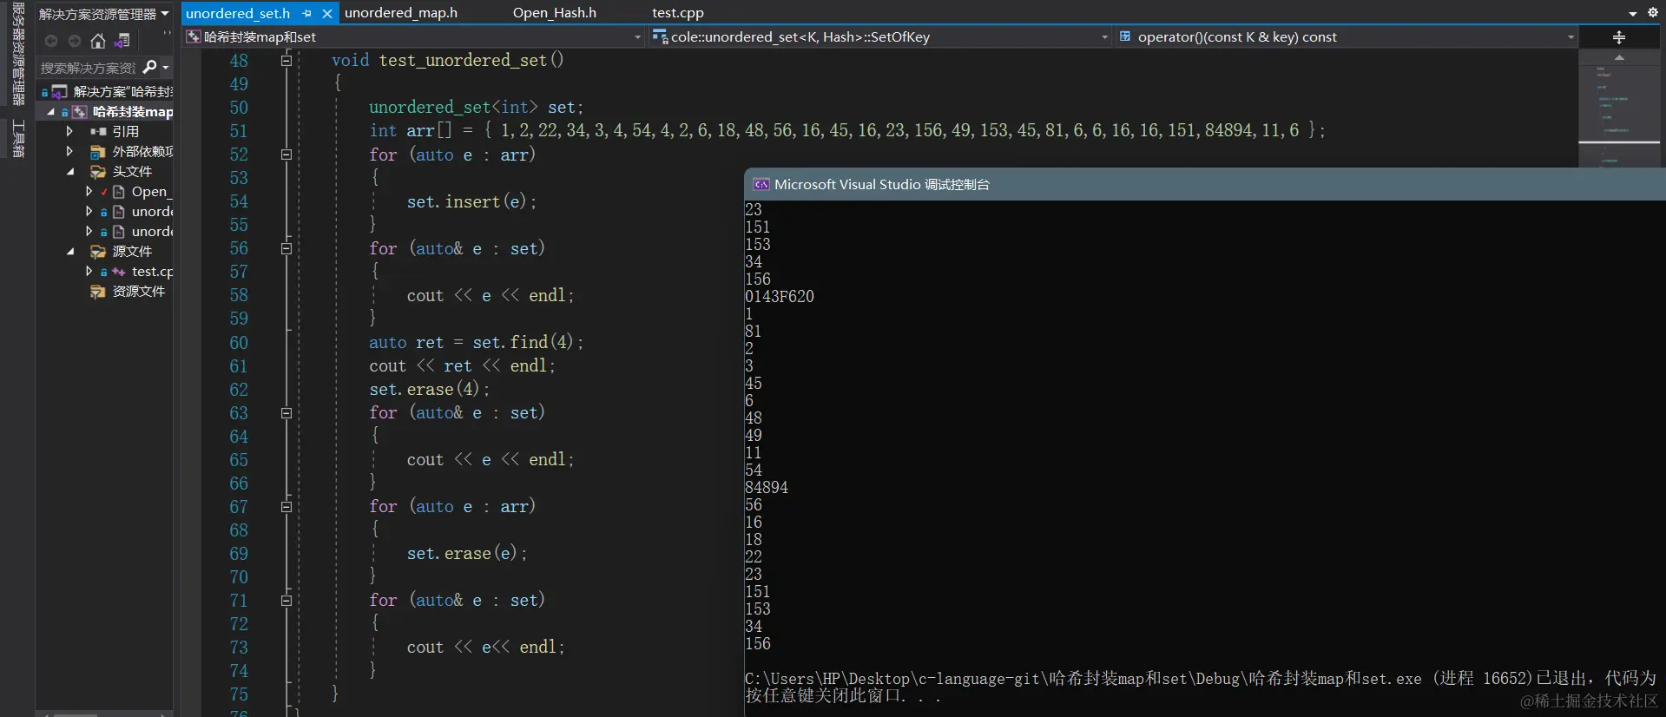Click the Home icon in Solution Explorer toolbar

pyautogui.click(x=98, y=41)
